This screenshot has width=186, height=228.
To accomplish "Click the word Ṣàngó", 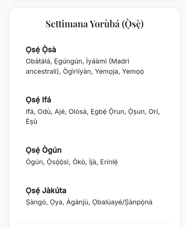I will point(36,202).
